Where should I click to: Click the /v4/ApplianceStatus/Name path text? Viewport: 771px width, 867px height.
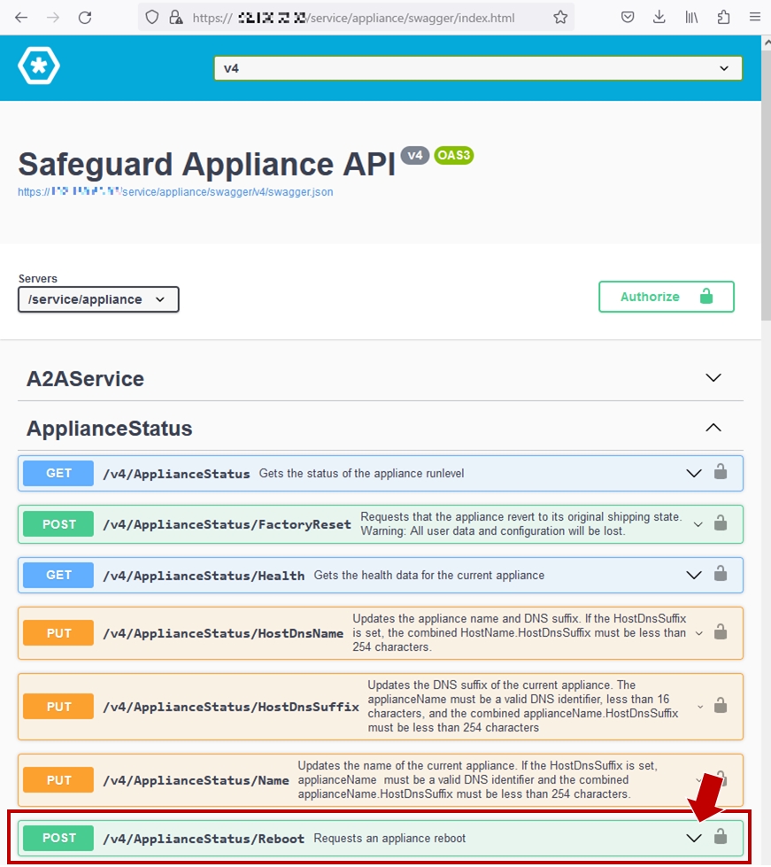tap(196, 780)
